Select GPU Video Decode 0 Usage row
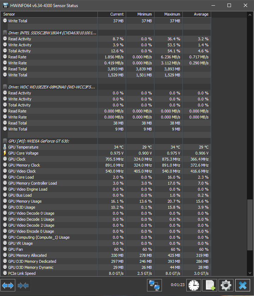 click(x=106, y=213)
